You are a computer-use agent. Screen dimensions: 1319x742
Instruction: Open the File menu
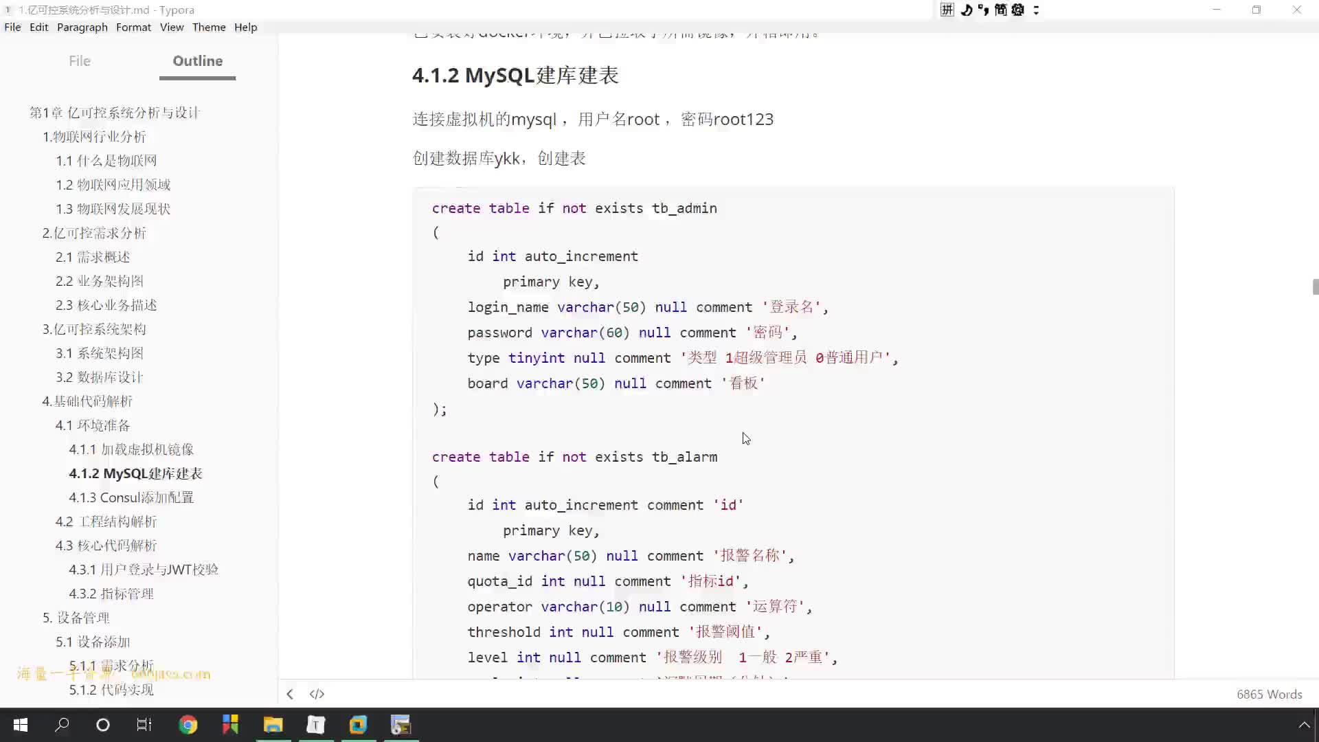[x=12, y=27]
